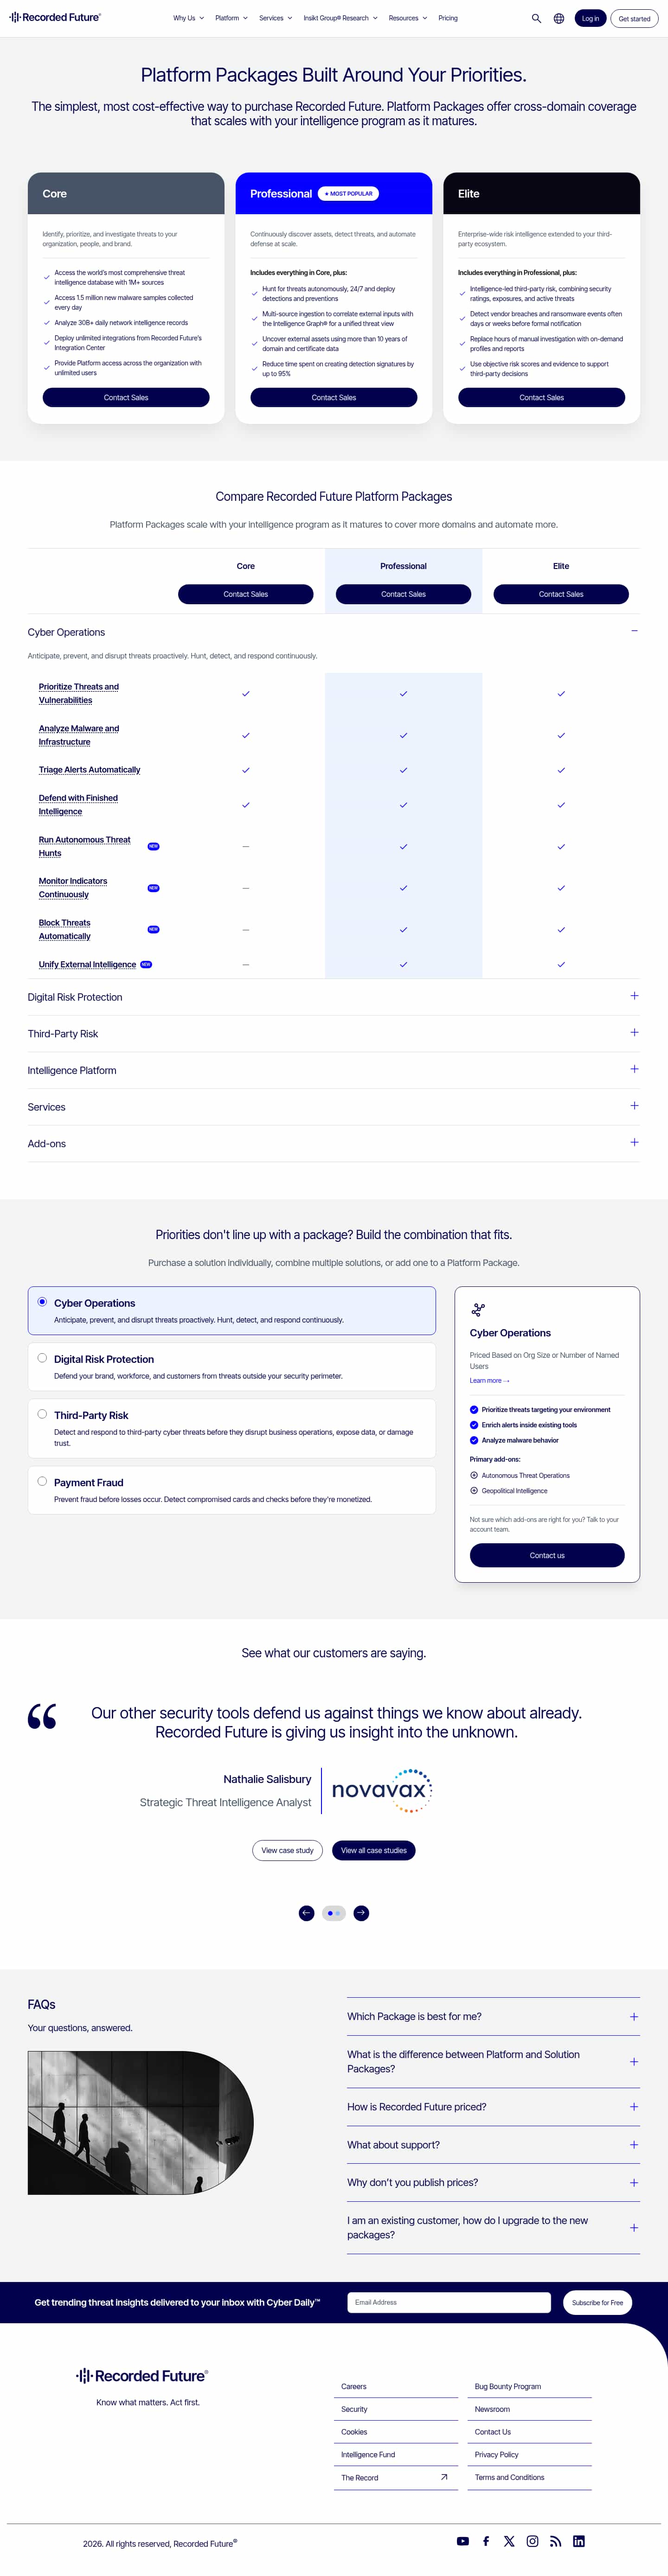This screenshot has height=2576, width=668.
Task: Click Contact Sales under Professional in comparison table
Action: (403, 594)
